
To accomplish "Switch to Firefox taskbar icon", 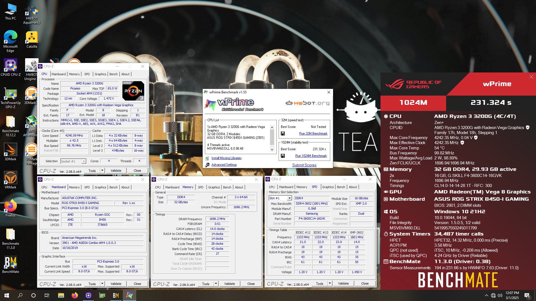I will click(75, 295).
